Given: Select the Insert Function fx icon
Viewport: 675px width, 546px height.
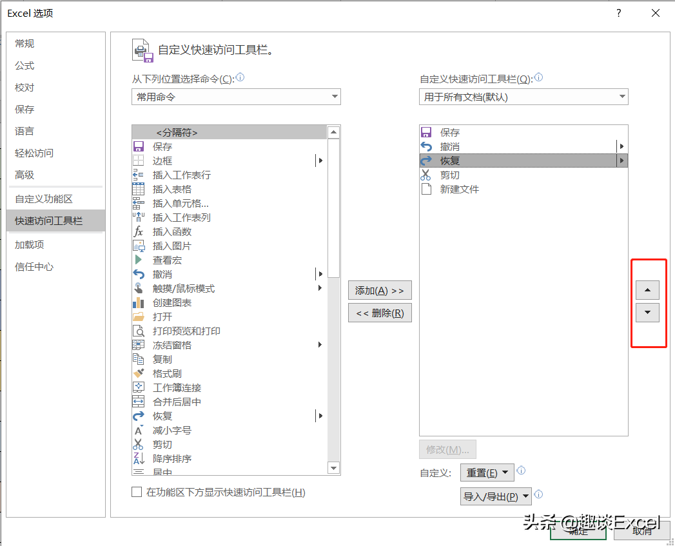Looking at the screenshot, I should (x=138, y=231).
